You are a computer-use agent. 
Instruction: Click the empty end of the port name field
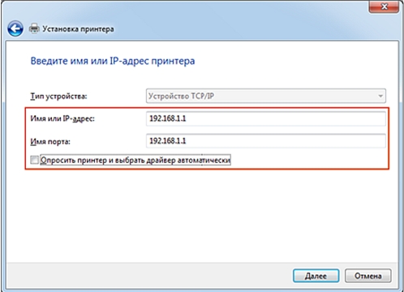pyautogui.click(x=286, y=141)
